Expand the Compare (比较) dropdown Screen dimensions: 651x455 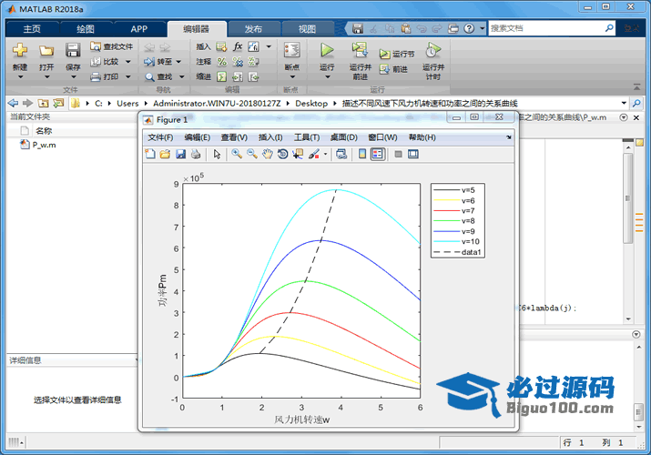point(127,62)
